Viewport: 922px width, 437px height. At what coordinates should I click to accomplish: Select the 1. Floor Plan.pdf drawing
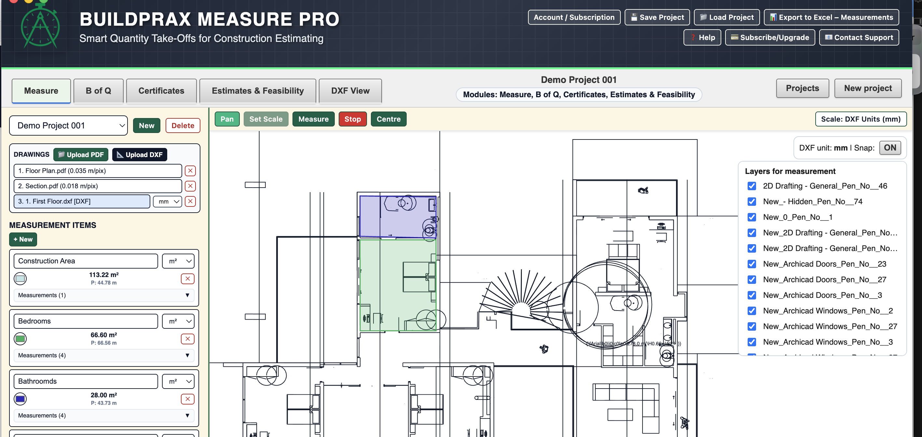pyautogui.click(x=98, y=171)
